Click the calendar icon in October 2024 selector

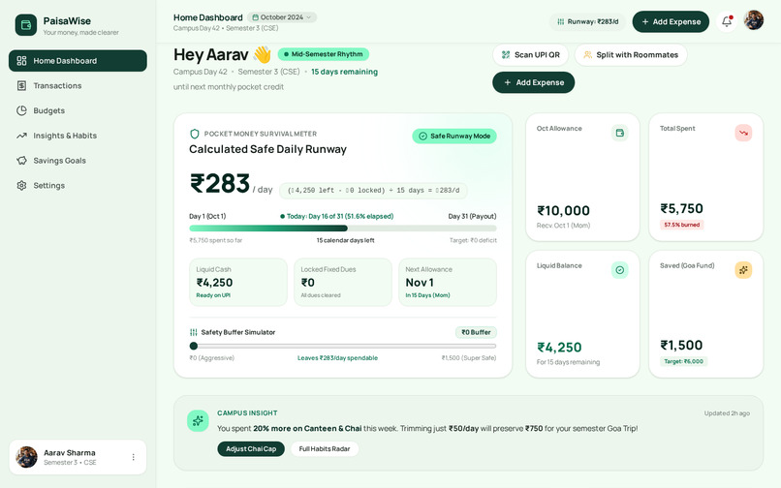[x=255, y=17]
